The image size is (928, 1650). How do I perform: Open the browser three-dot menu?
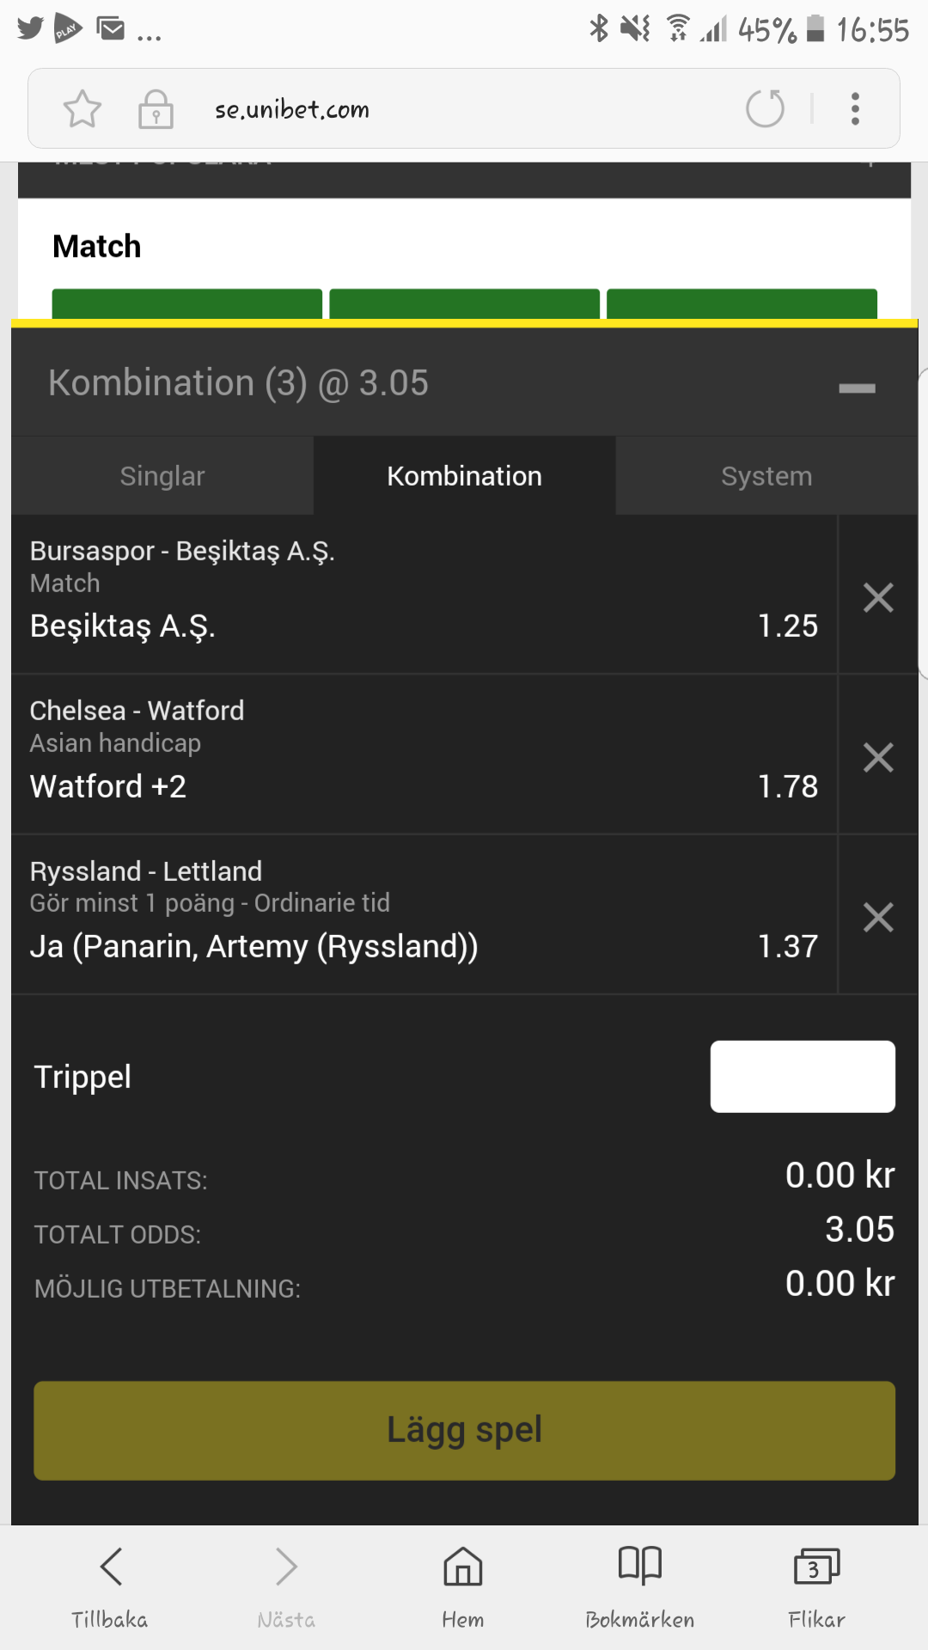(x=855, y=109)
